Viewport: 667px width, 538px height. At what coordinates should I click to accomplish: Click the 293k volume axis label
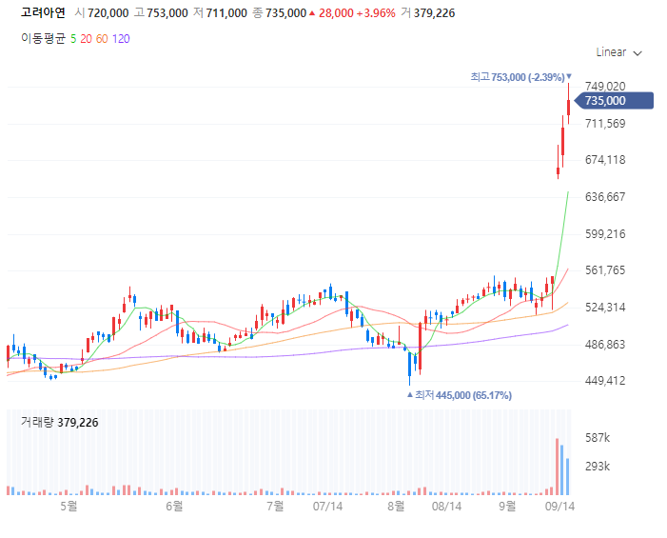pyautogui.click(x=598, y=467)
